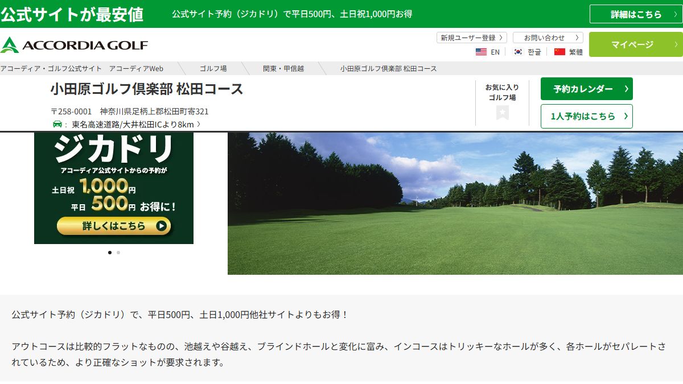Click the ジカドリ promotional banner
This screenshot has width=683, height=384.
coord(114,188)
